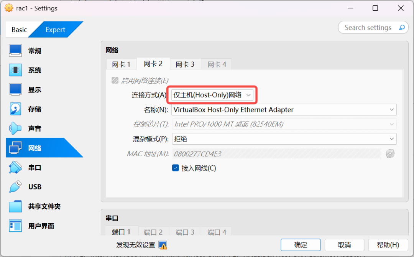Click the rac1 Settings title bar gear icon
414x257 pixels.
pos(9,8)
